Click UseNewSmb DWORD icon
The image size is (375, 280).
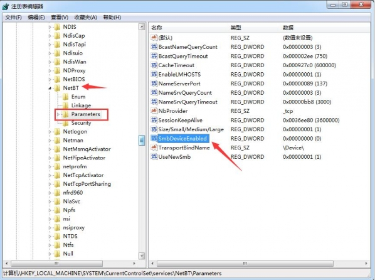pos(154,157)
